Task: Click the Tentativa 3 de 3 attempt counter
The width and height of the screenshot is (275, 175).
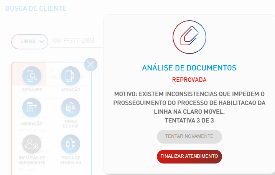Action: coord(189,121)
